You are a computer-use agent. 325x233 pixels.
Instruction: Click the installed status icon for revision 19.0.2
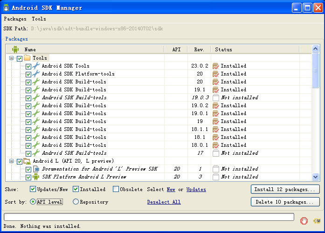coord(216,106)
